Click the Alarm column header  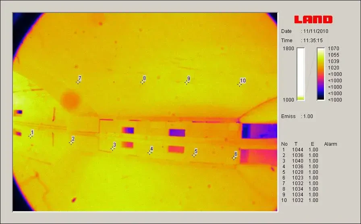[x=331, y=144]
